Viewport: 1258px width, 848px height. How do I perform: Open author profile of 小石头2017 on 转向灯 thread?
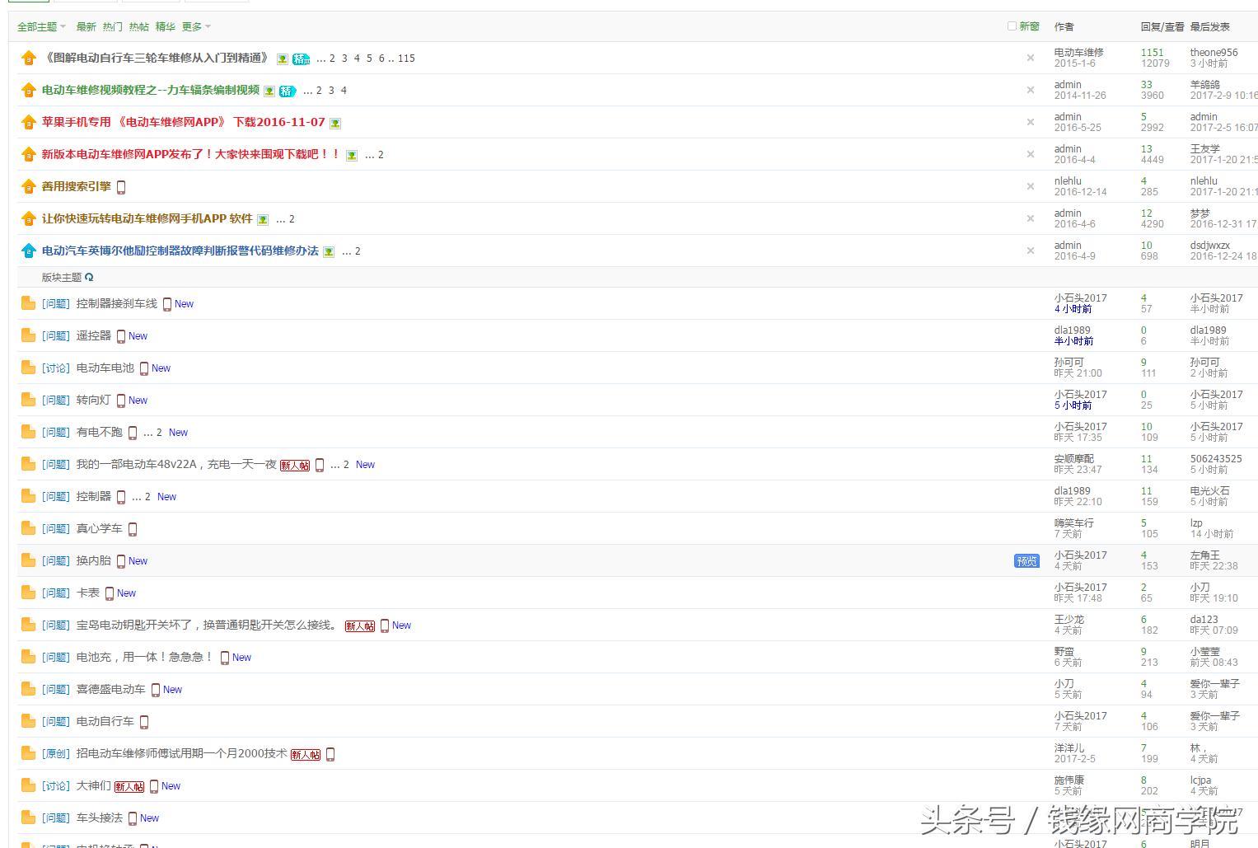coord(1080,395)
